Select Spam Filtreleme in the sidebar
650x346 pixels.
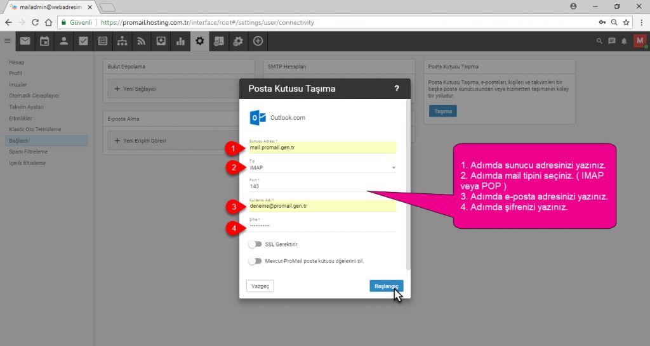click(28, 152)
